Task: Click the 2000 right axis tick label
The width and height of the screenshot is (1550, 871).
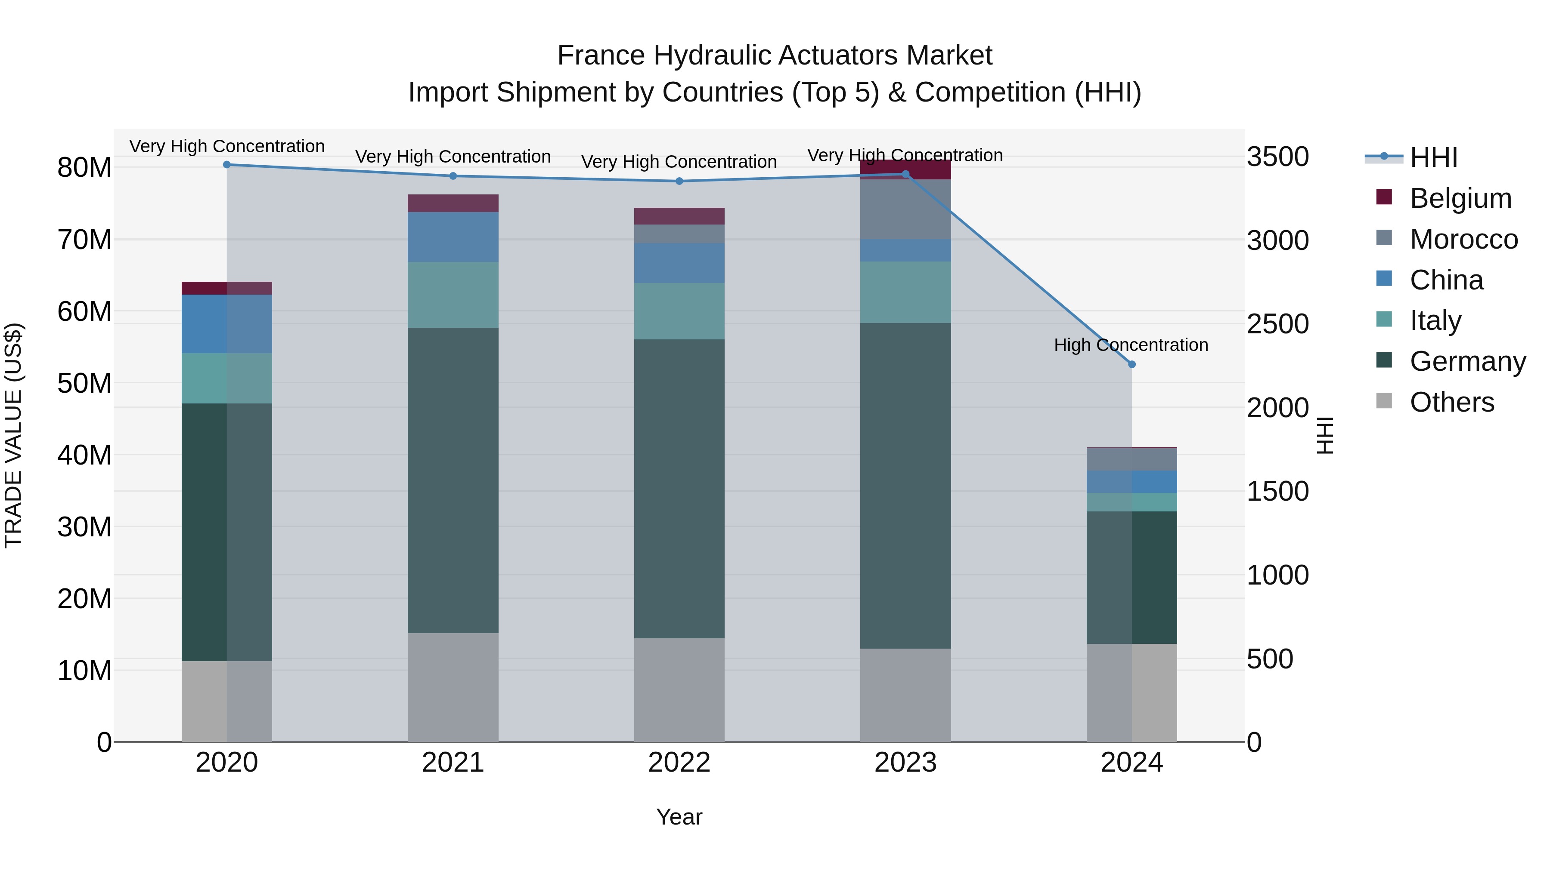Action: pos(1278,408)
